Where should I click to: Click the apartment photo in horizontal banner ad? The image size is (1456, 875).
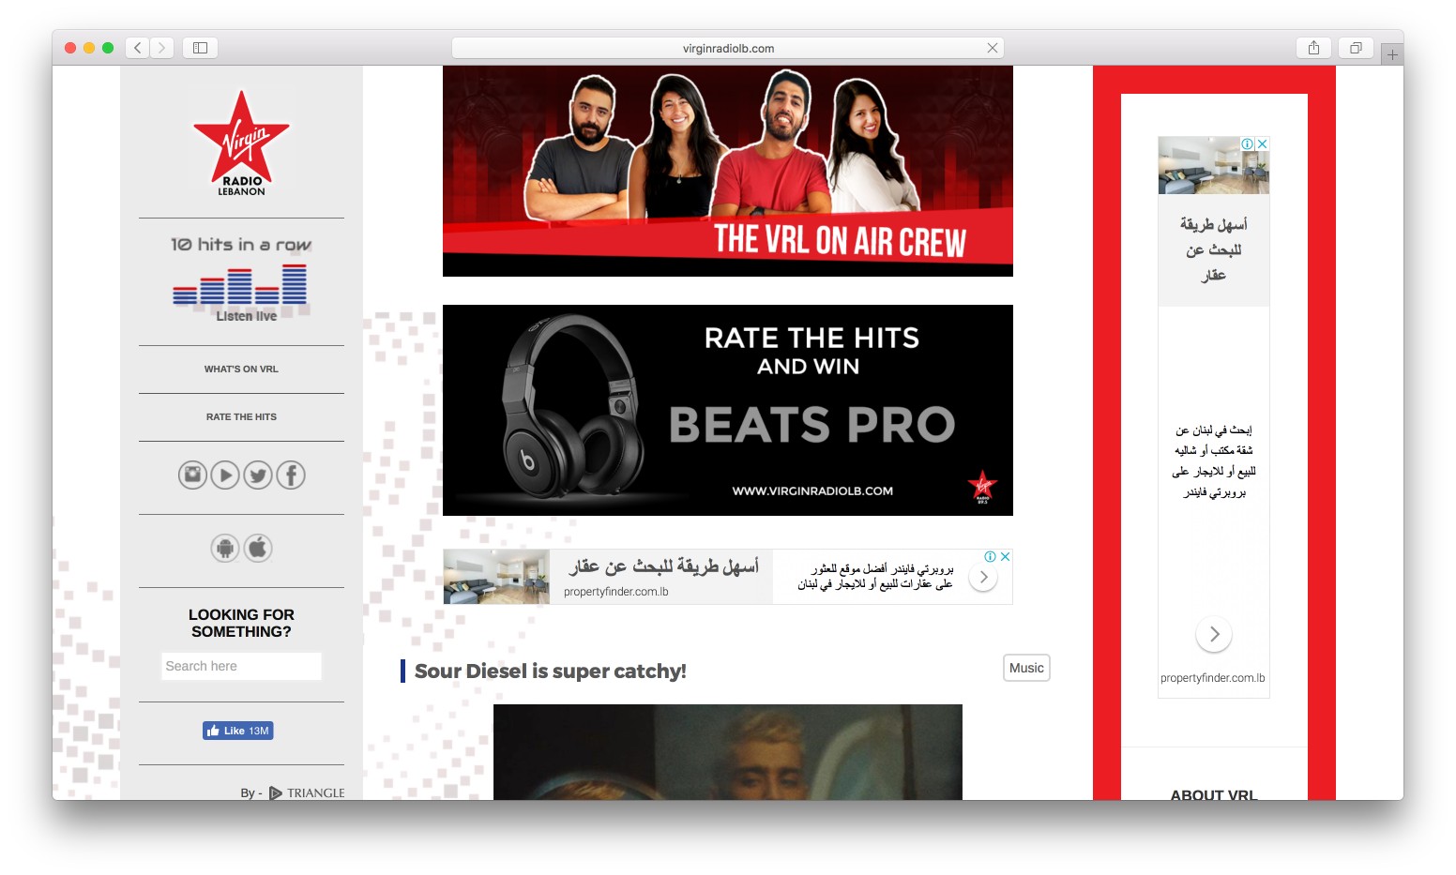[x=496, y=577]
